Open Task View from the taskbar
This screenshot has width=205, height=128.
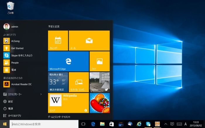click(83, 124)
